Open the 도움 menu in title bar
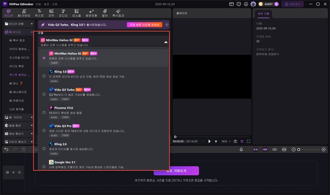The image size is (330, 195). click(55, 4)
